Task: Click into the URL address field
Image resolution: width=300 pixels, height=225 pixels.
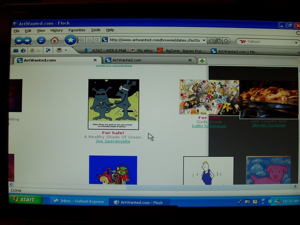Action: point(154,40)
